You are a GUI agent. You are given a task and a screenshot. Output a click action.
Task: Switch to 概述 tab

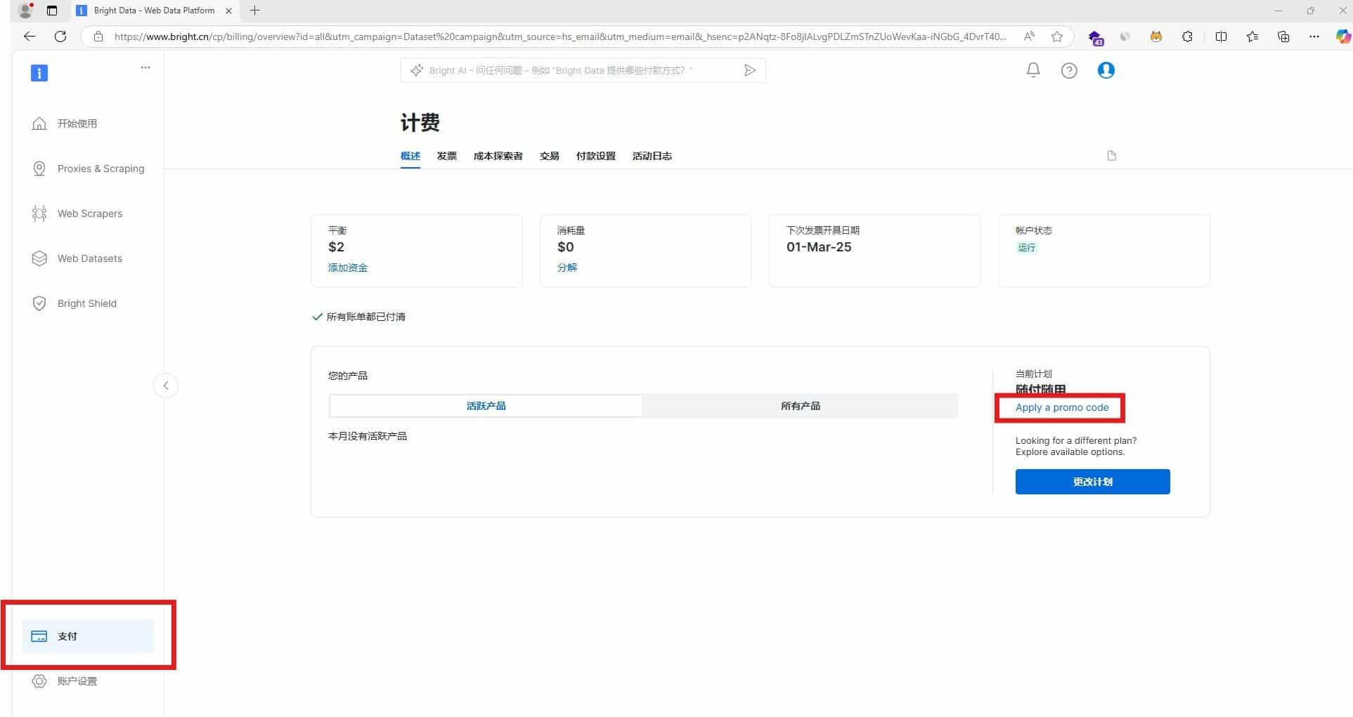pos(410,156)
